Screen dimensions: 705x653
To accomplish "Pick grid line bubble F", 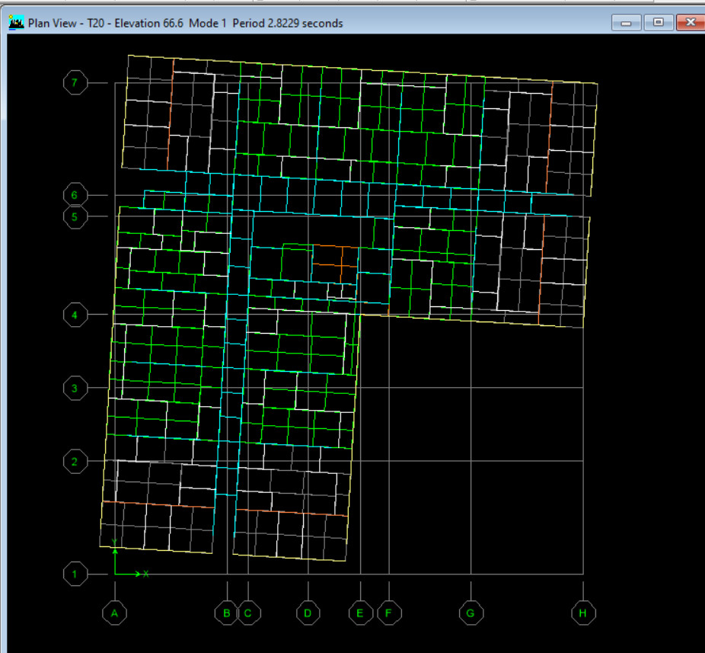I will coord(389,613).
